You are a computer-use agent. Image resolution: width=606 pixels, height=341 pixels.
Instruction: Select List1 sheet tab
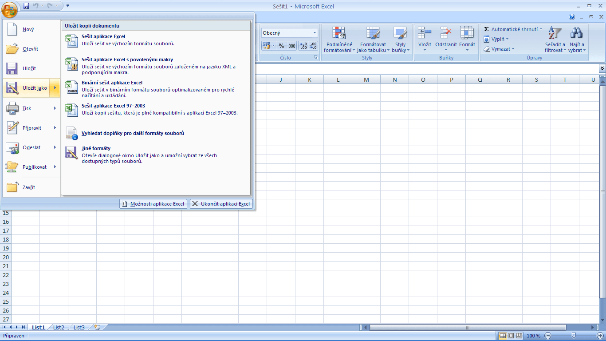pos(38,327)
